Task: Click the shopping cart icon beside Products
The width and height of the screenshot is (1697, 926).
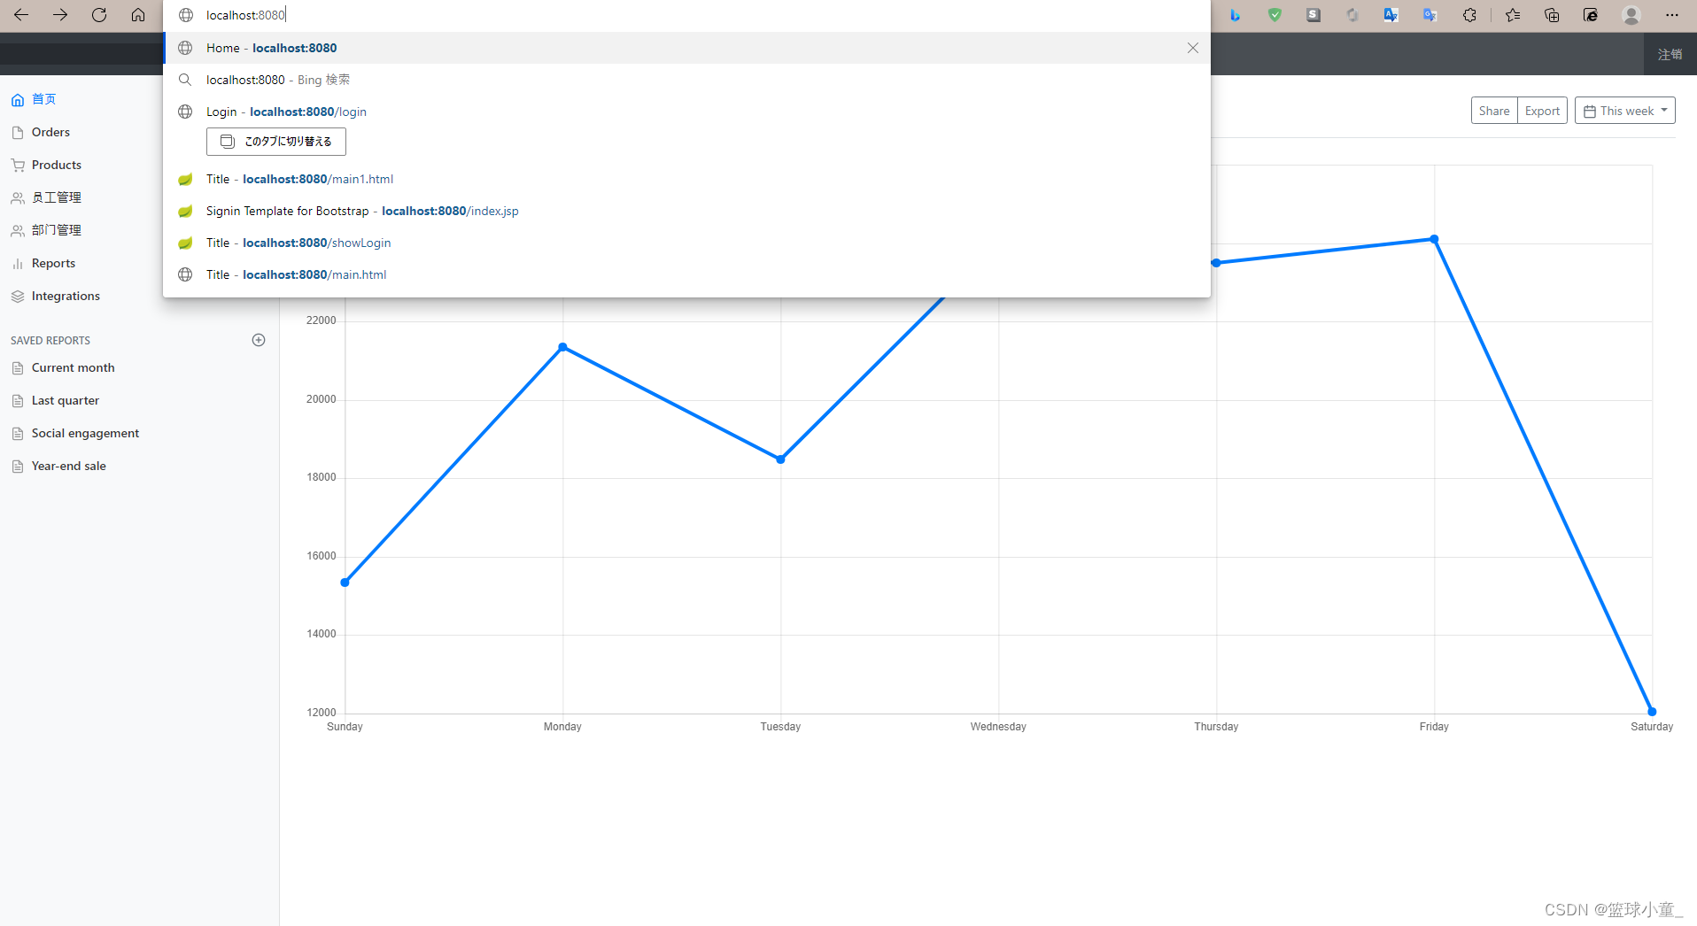Action: [x=18, y=166]
